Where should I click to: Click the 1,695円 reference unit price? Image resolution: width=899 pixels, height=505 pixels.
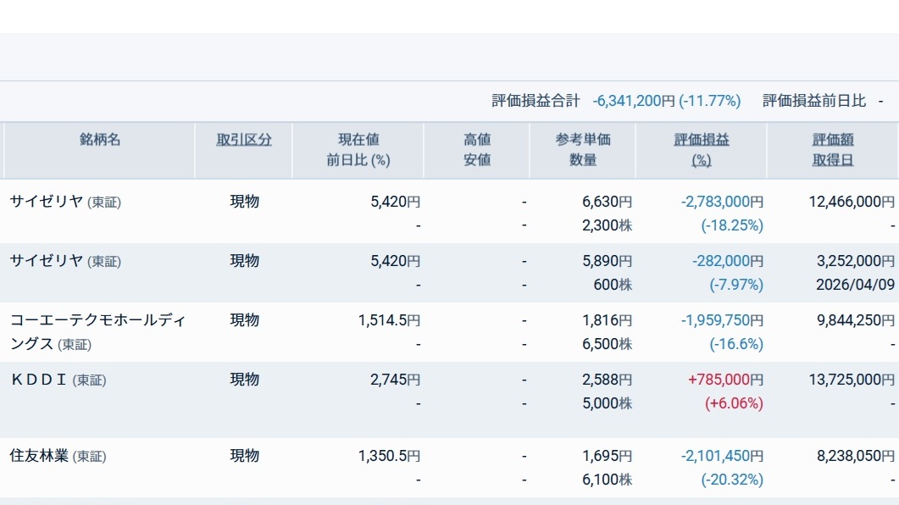[x=608, y=456]
